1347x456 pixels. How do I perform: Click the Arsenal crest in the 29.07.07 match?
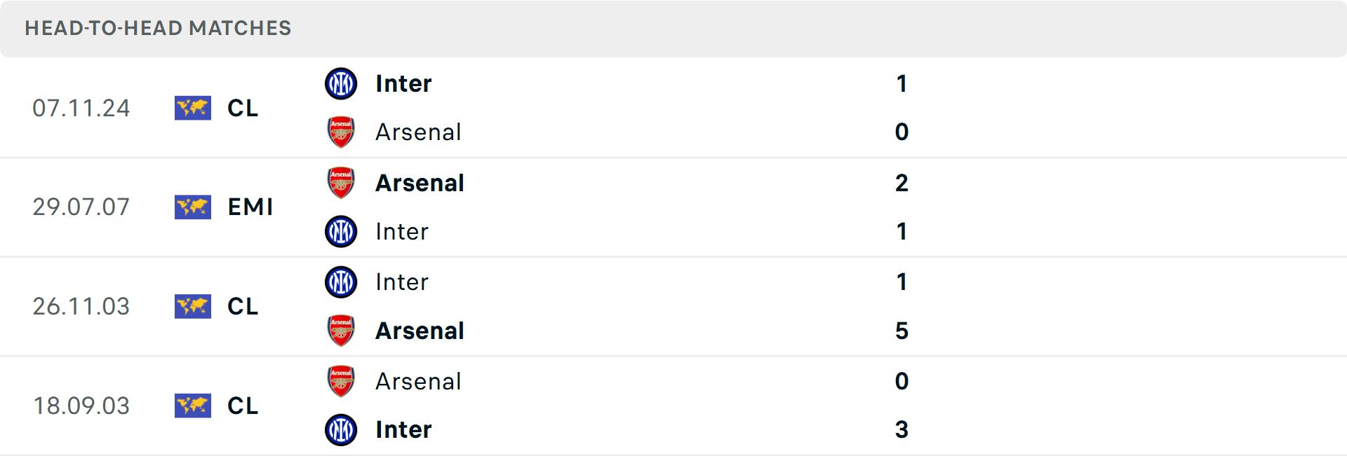(x=341, y=183)
